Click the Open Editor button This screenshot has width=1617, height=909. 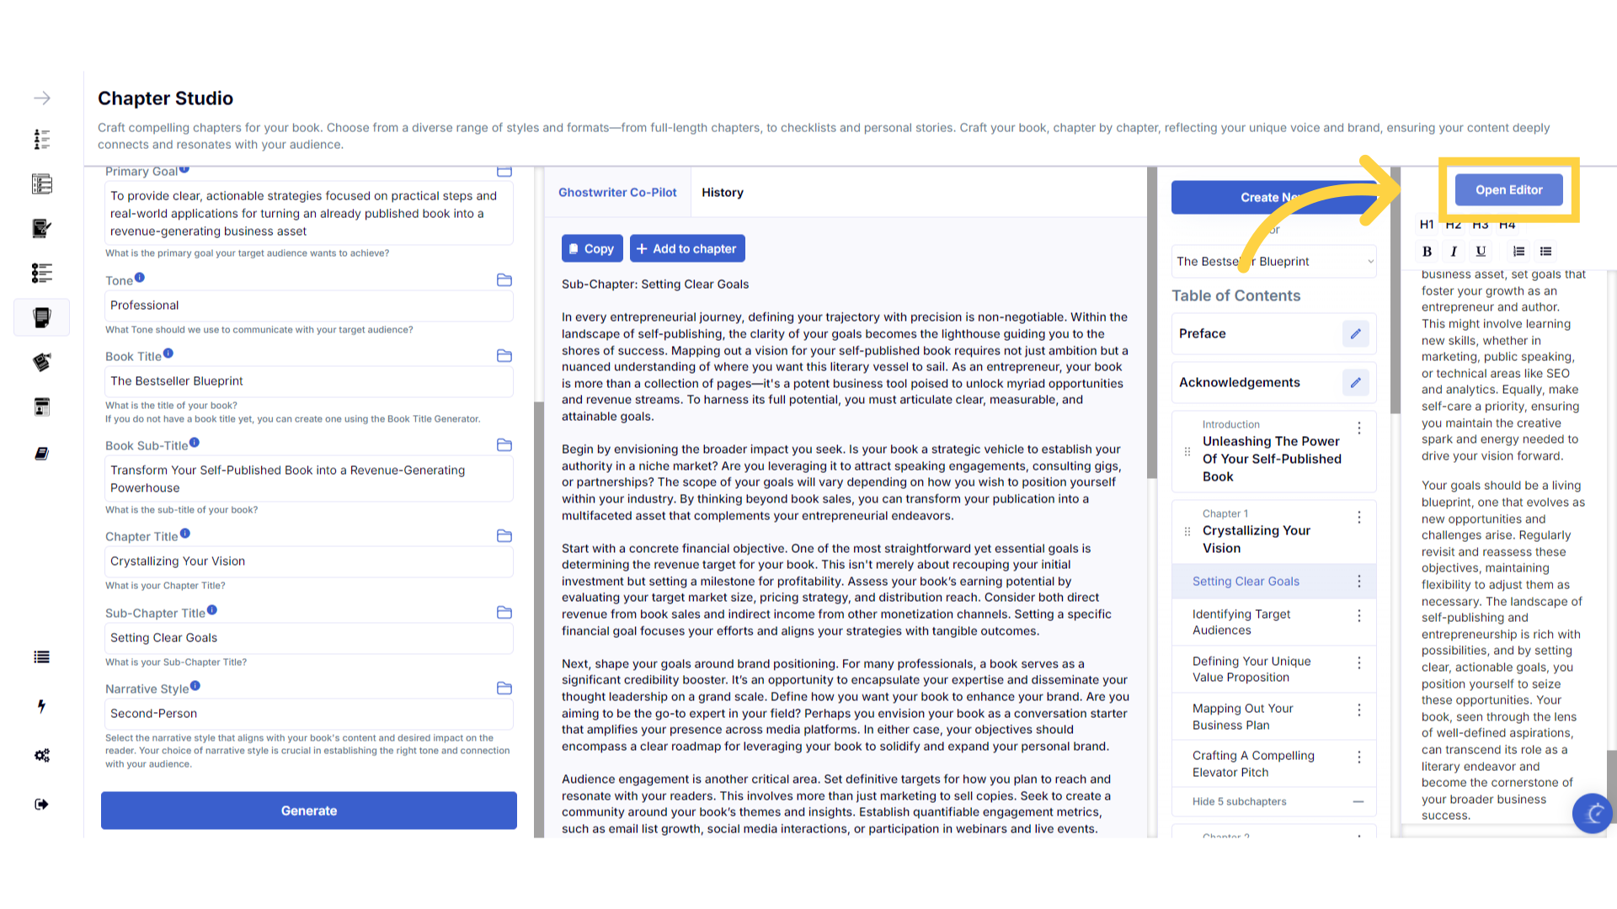click(x=1508, y=190)
